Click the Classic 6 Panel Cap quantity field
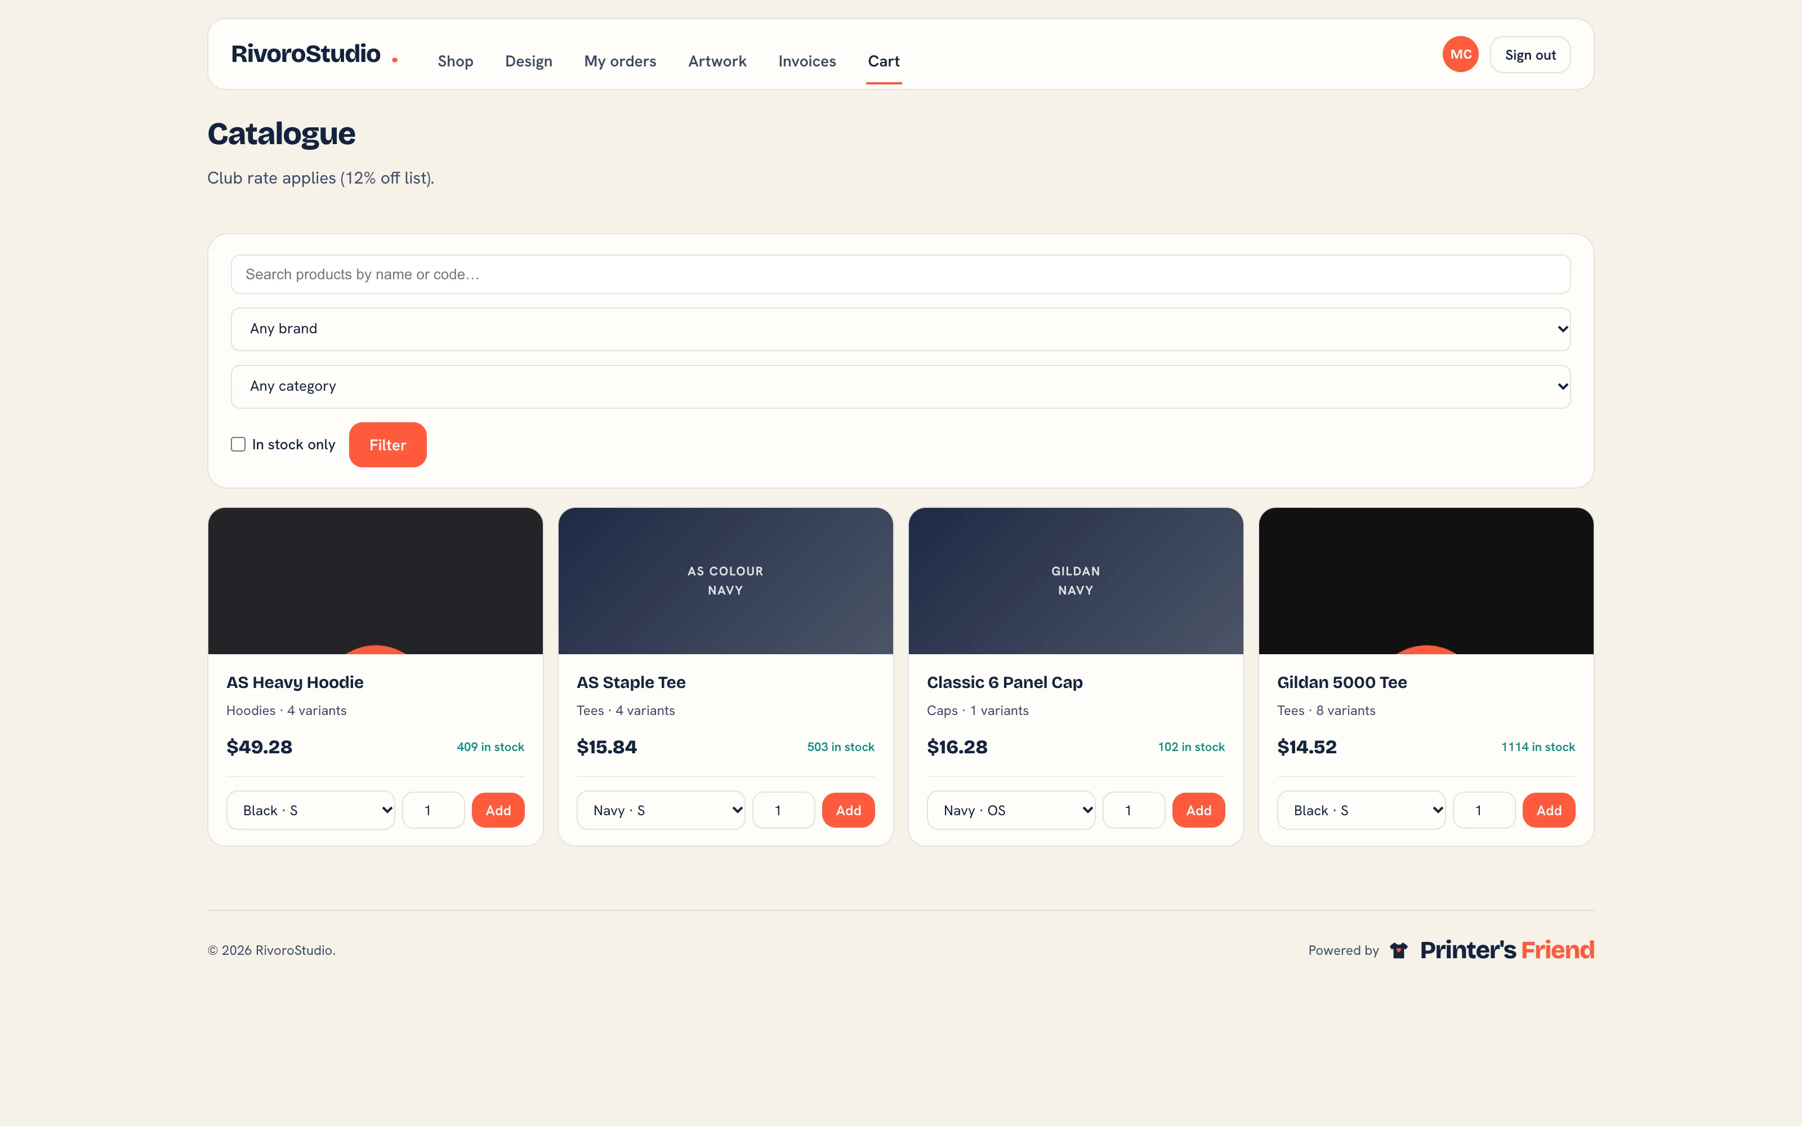The height and width of the screenshot is (1126, 1802). point(1134,810)
